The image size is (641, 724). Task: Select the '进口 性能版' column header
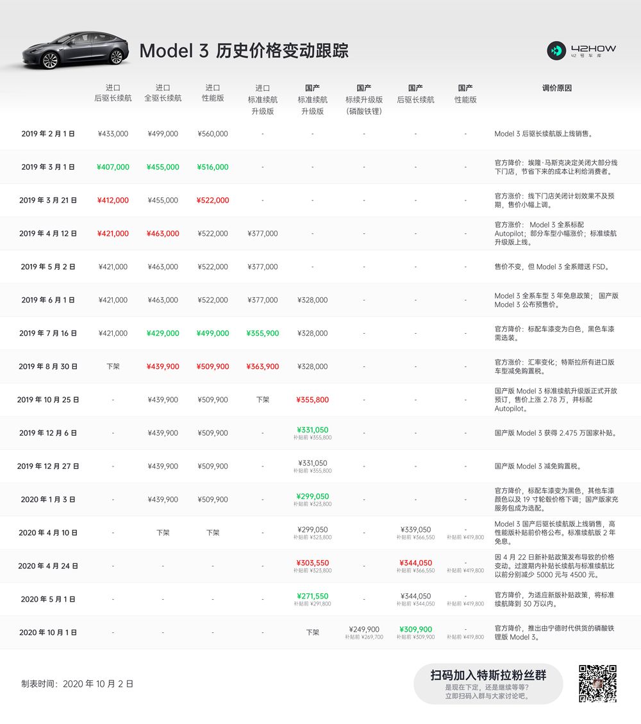tap(212, 93)
